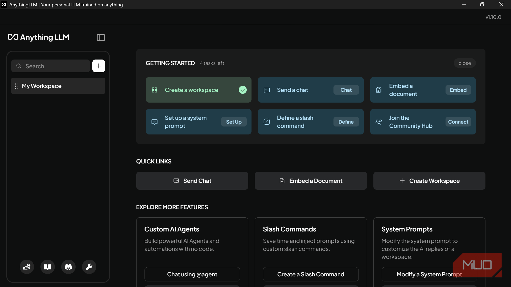Click the slash icon on Define a slash command card
Viewport: 511px width, 287px height.
pos(267,122)
